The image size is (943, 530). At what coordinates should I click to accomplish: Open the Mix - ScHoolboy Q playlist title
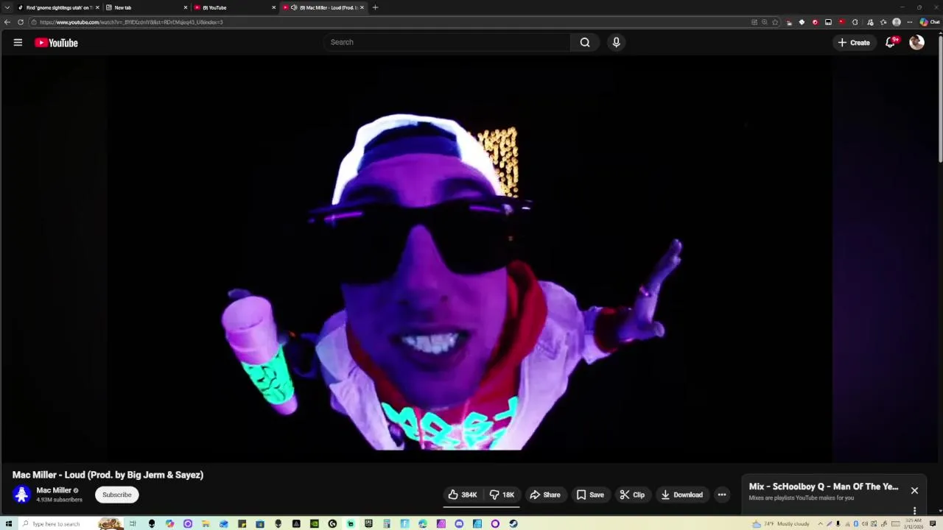tap(824, 487)
